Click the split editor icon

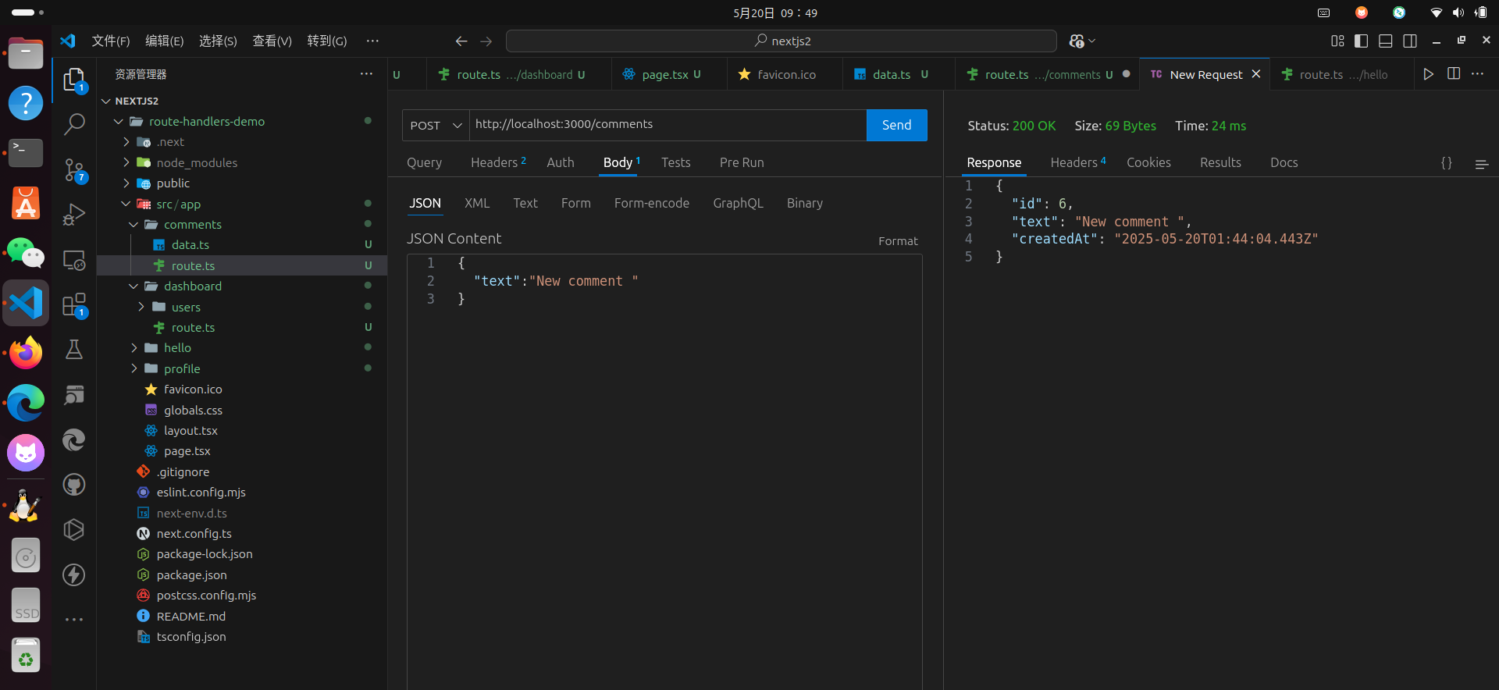pyautogui.click(x=1453, y=74)
